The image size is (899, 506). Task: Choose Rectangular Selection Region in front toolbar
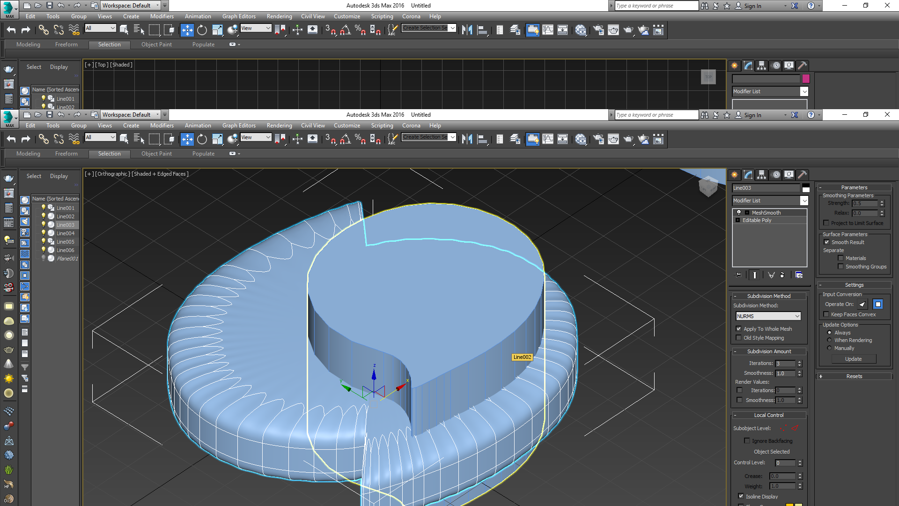154,139
